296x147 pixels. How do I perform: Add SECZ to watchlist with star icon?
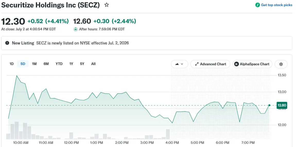tap(107, 5)
